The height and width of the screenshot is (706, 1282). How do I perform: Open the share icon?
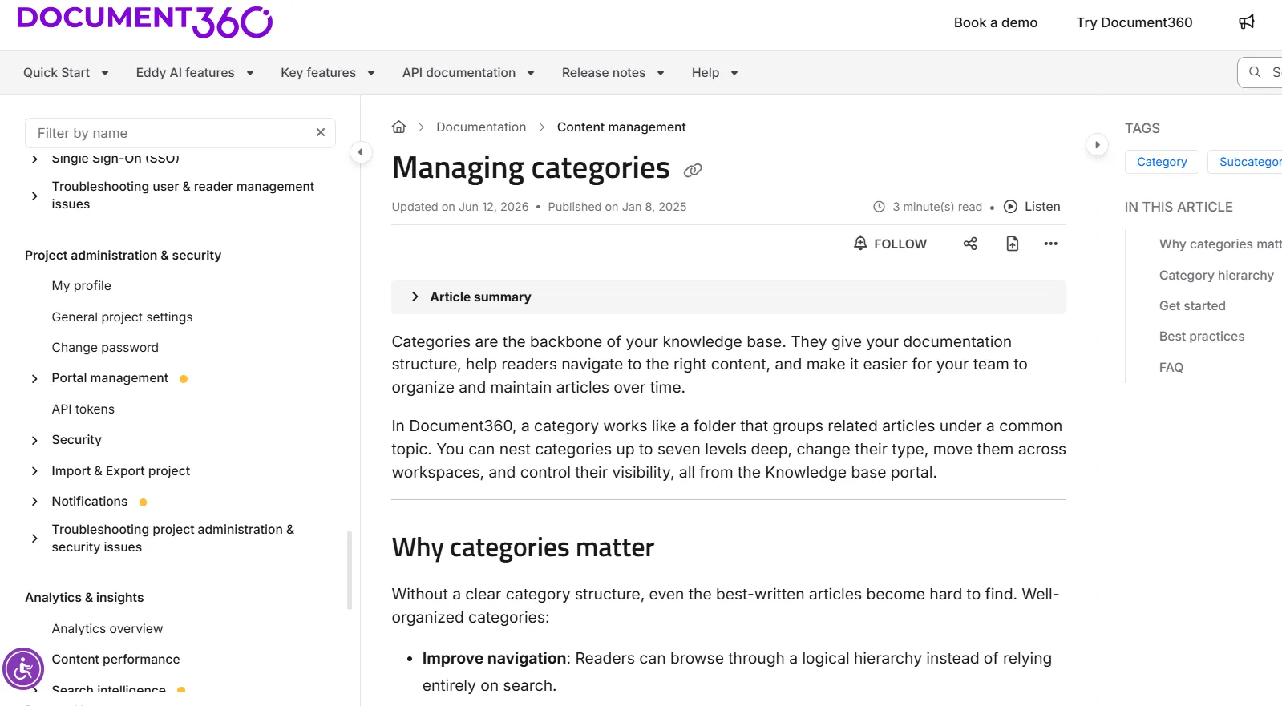(970, 244)
